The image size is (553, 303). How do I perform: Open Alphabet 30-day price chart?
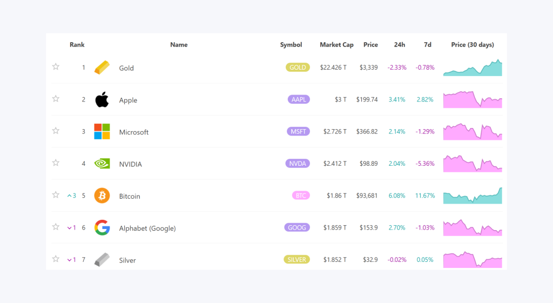pos(473,227)
